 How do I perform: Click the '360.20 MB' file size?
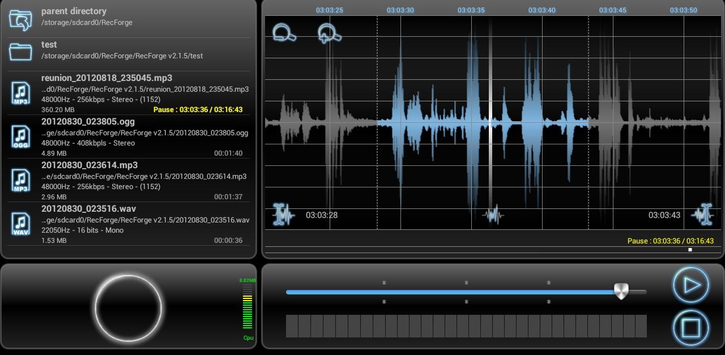point(58,110)
